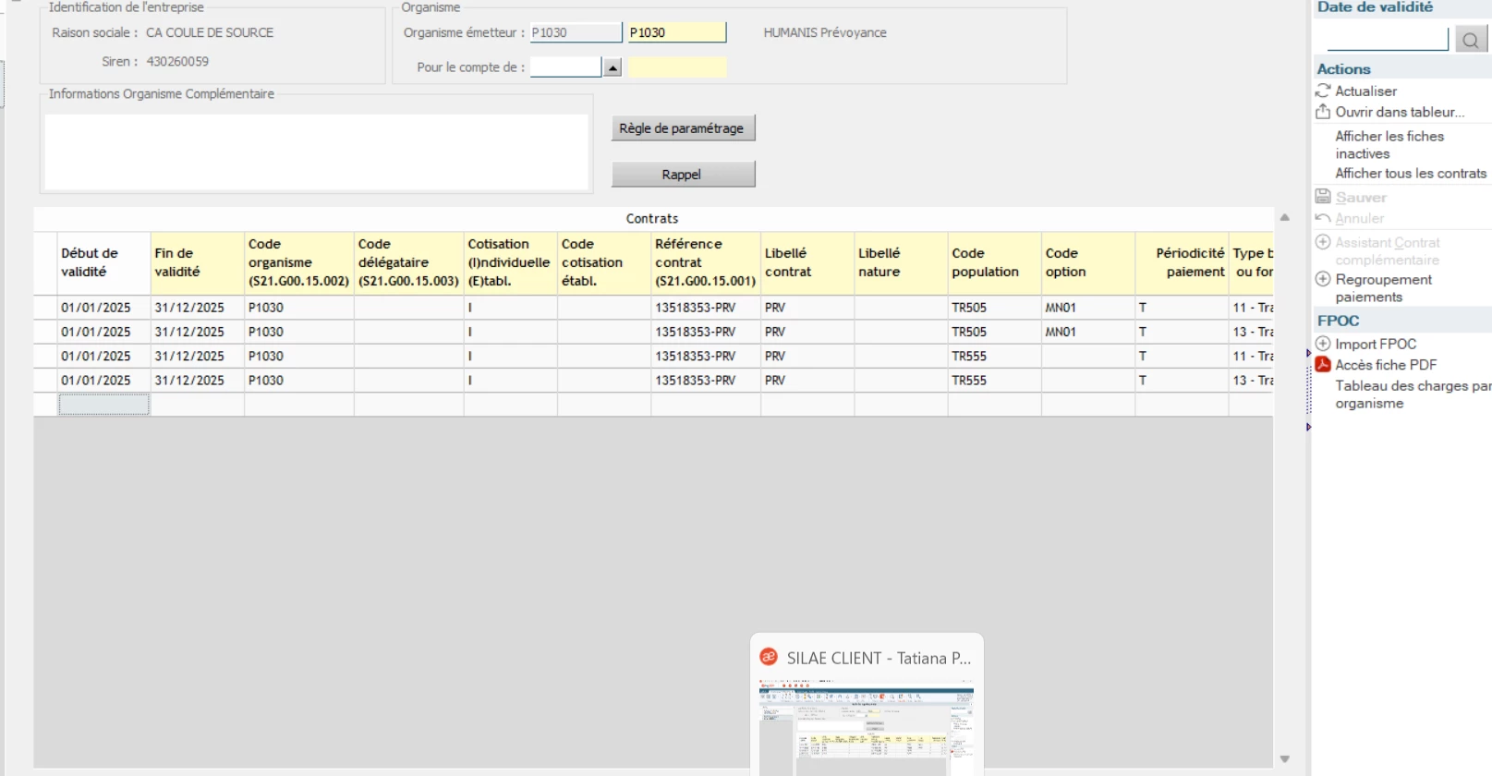Open the Accès fiche PDF icon
Image resolution: width=1492 pixels, height=776 pixels.
[x=1323, y=365]
